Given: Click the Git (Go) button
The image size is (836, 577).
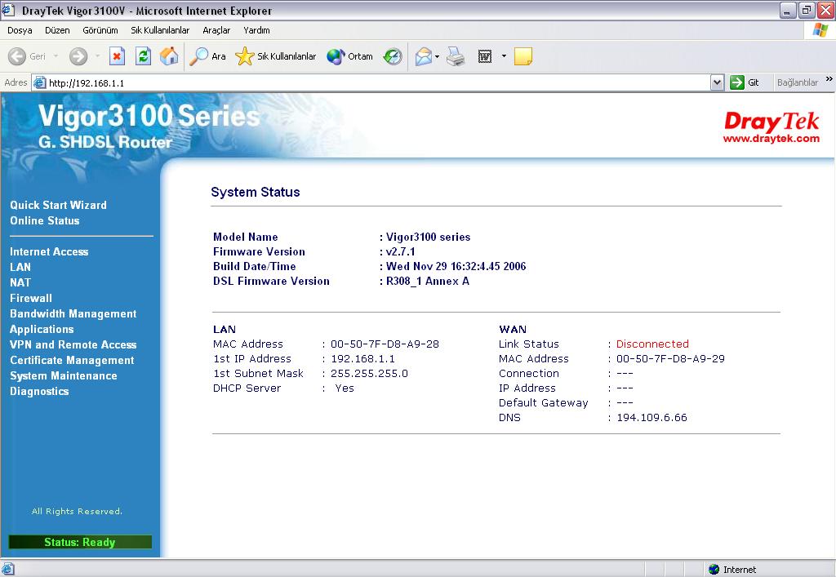Looking at the screenshot, I should 745,82.
